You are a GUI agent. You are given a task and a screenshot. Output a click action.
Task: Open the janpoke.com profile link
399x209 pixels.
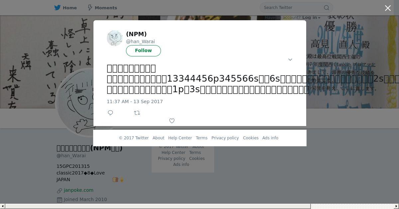[78, 190]
